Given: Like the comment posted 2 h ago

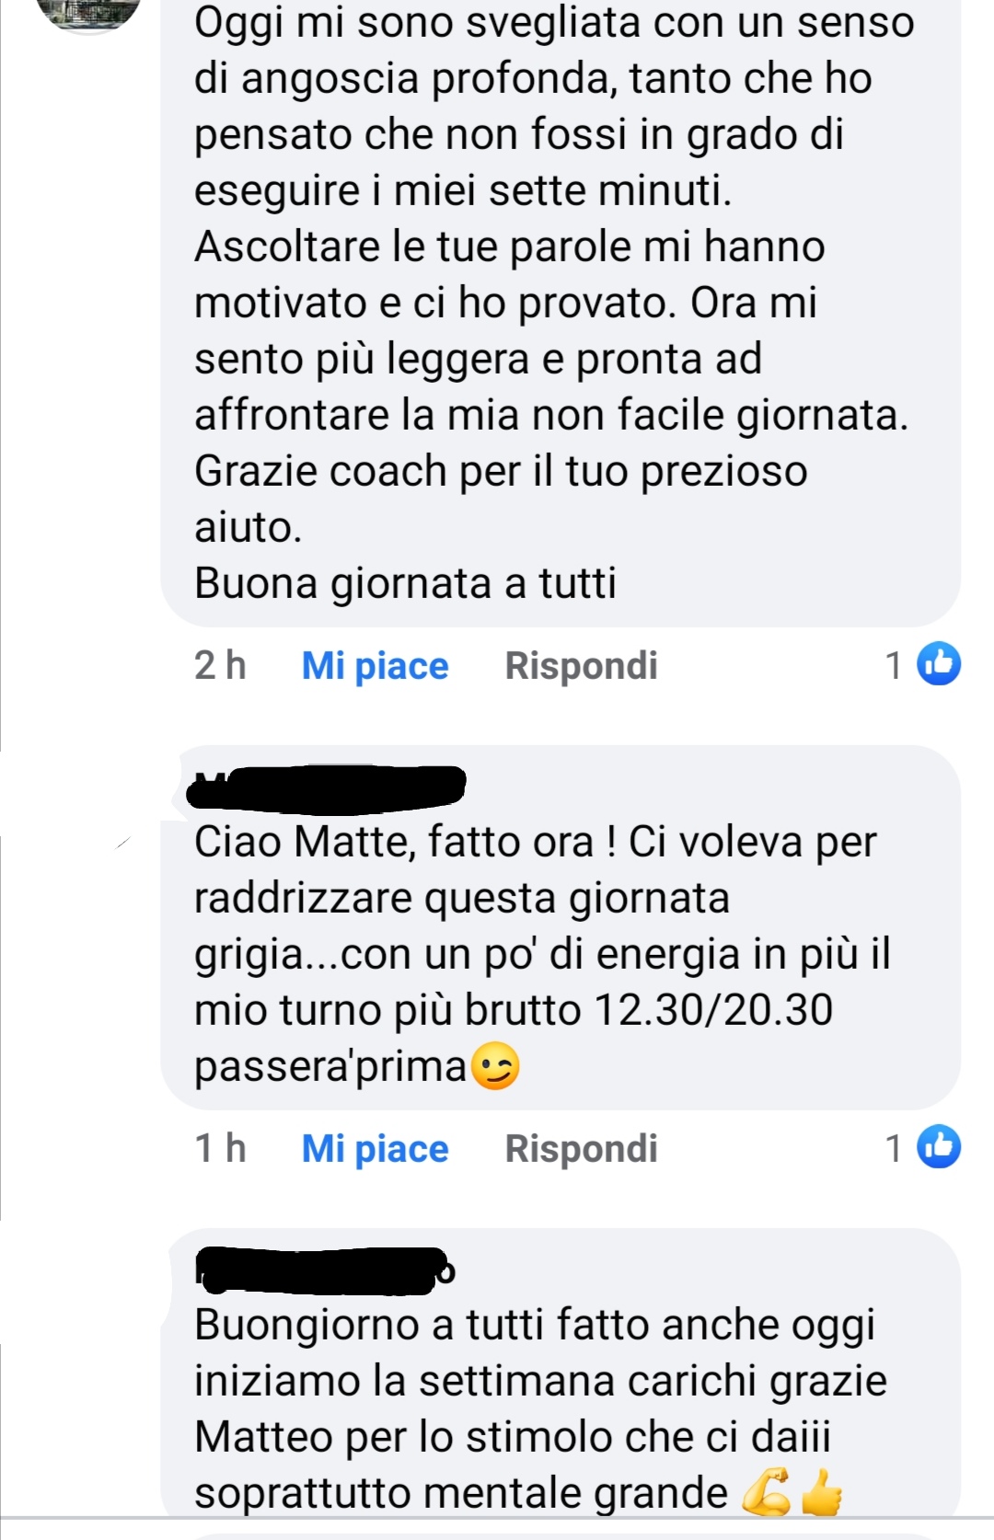Looking at the screenshot, I should 375,666.
